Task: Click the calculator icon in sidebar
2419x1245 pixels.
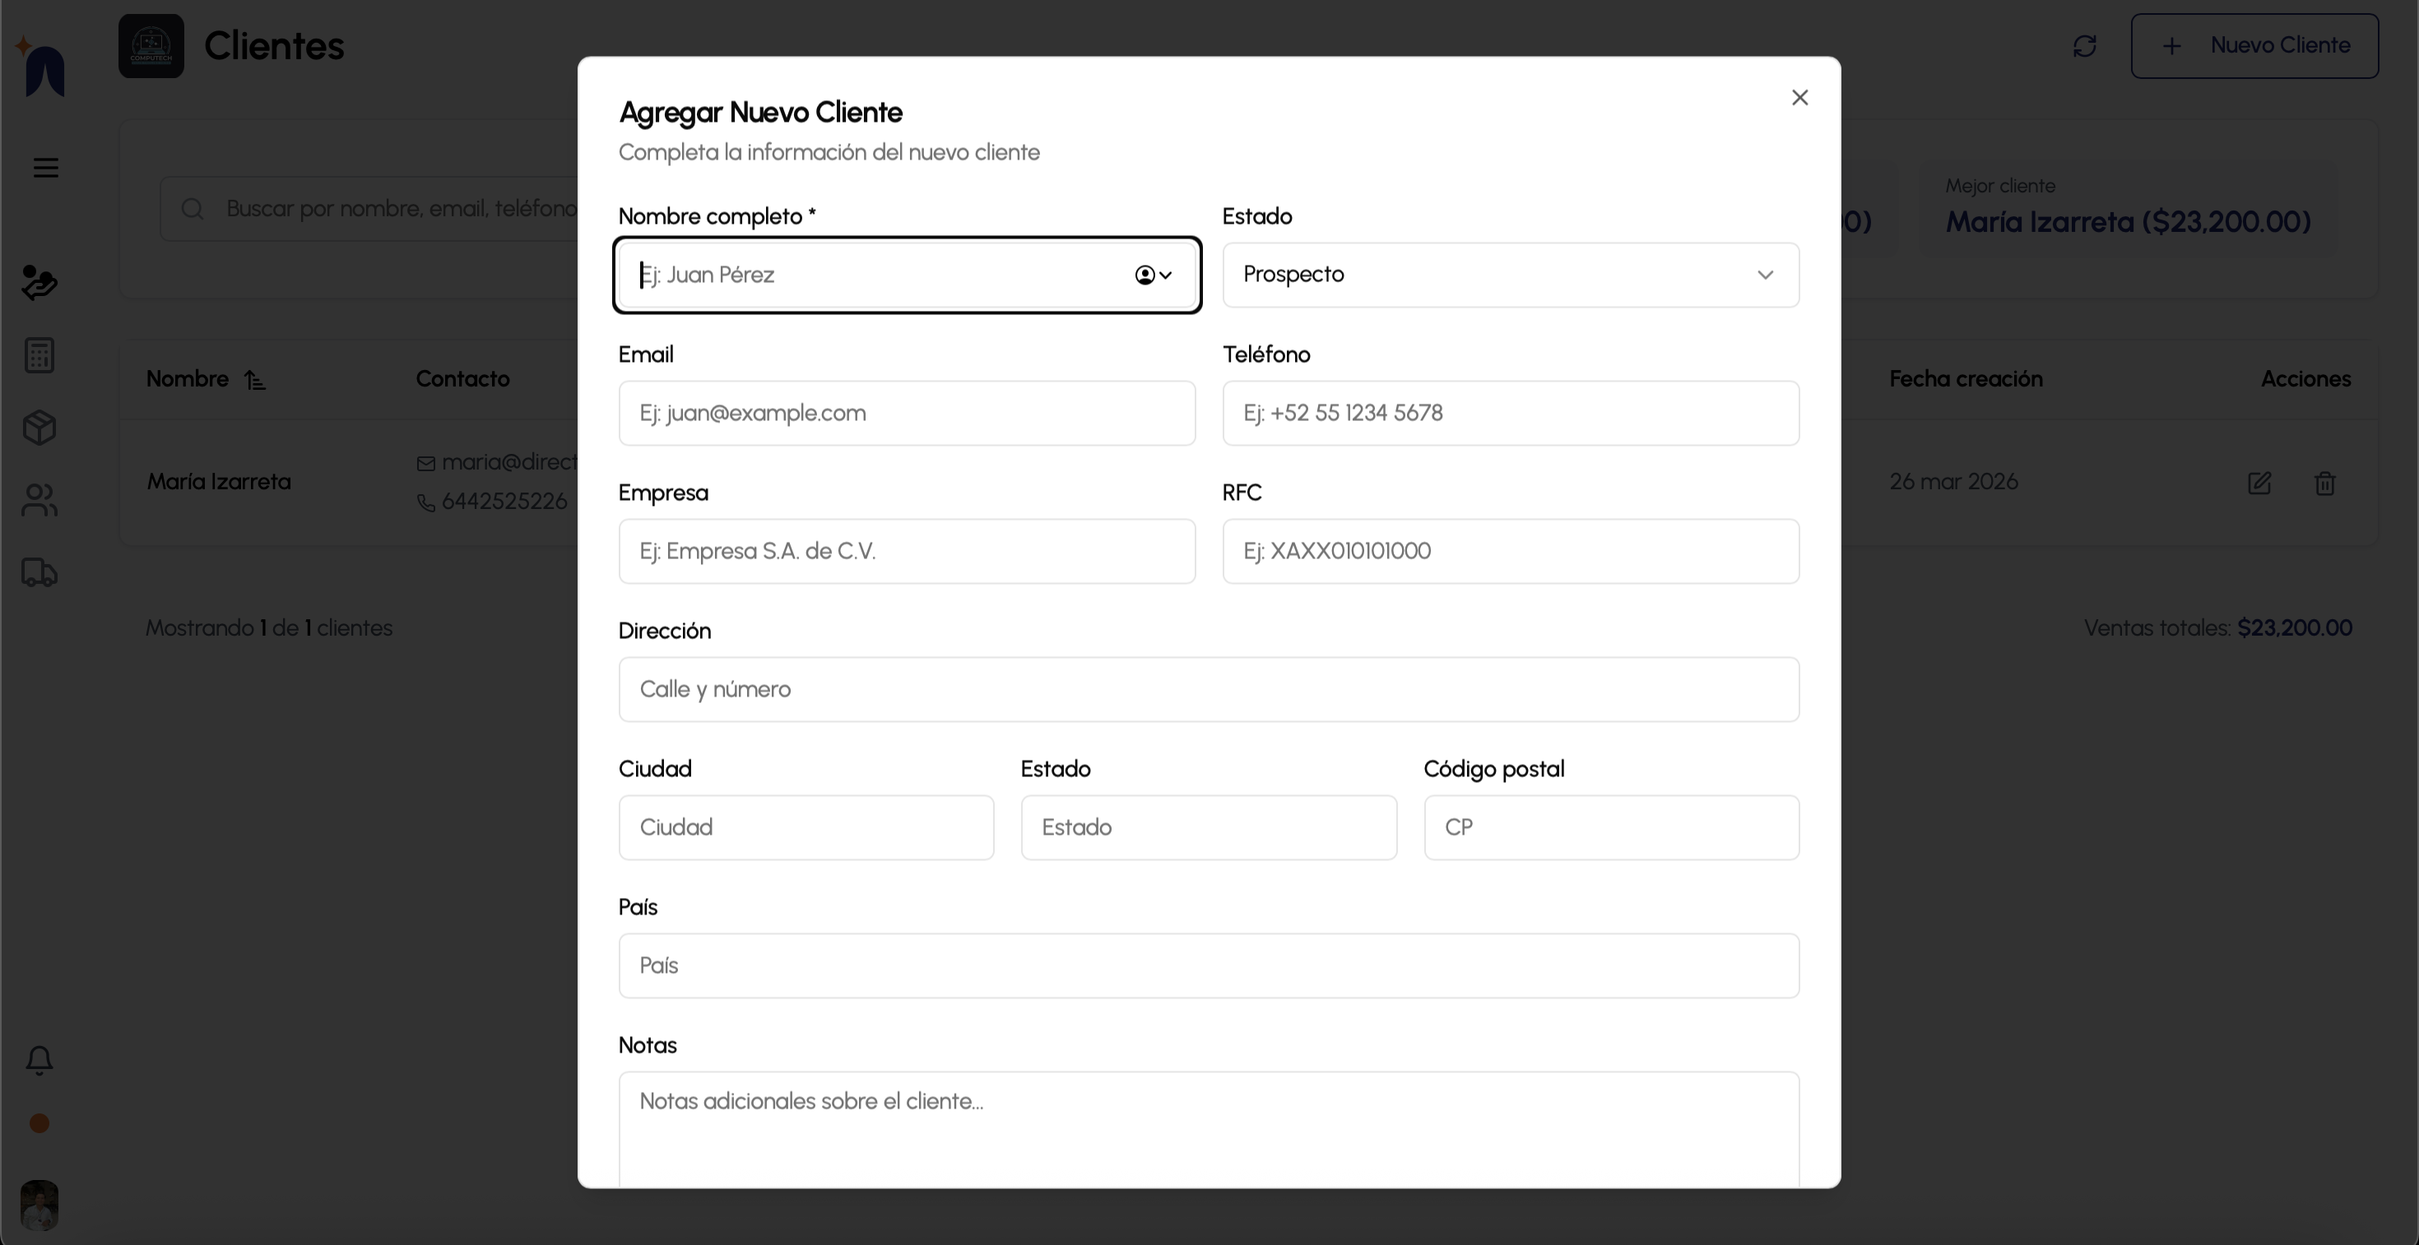Action: [39, 355]
